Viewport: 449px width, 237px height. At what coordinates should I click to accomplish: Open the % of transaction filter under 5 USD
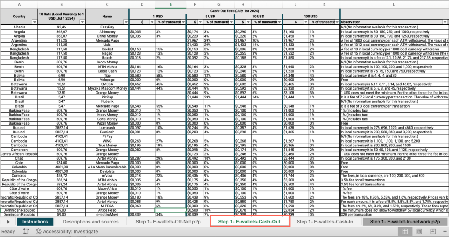(232, 22)
